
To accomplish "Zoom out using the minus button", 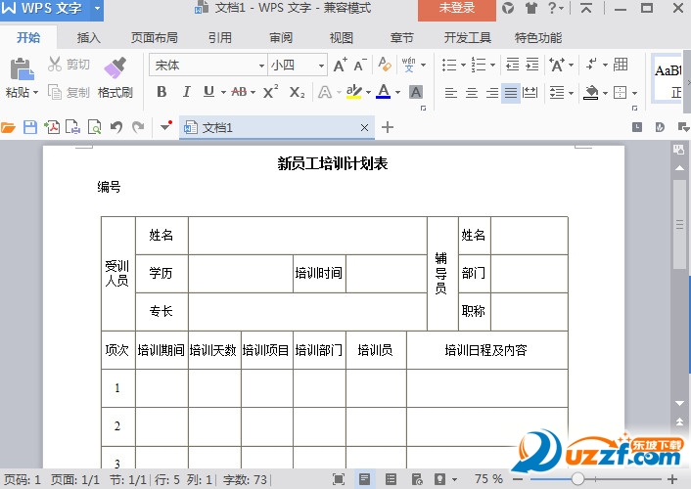I will (519, 479).
